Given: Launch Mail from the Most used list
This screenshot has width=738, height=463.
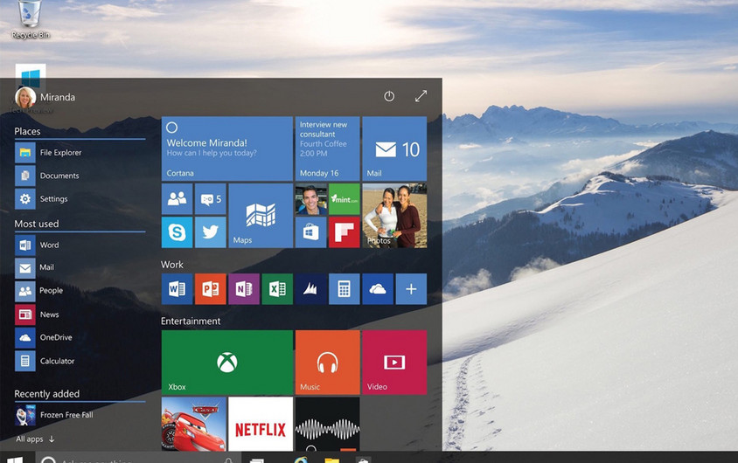Looking at the screenshot, I should (35, 267).
